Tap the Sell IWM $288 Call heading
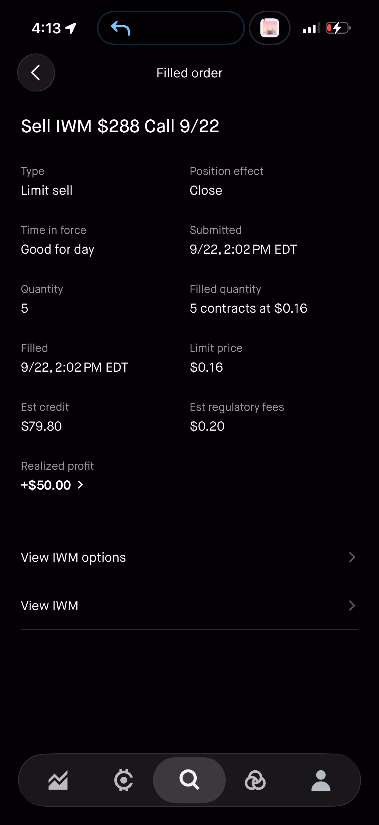This screenshot has width=379, height=825. pos(120,126)
